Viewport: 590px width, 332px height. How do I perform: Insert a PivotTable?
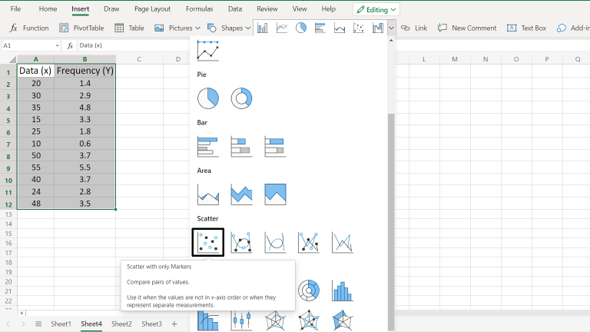pyautogui.click(x=81, y=28)
